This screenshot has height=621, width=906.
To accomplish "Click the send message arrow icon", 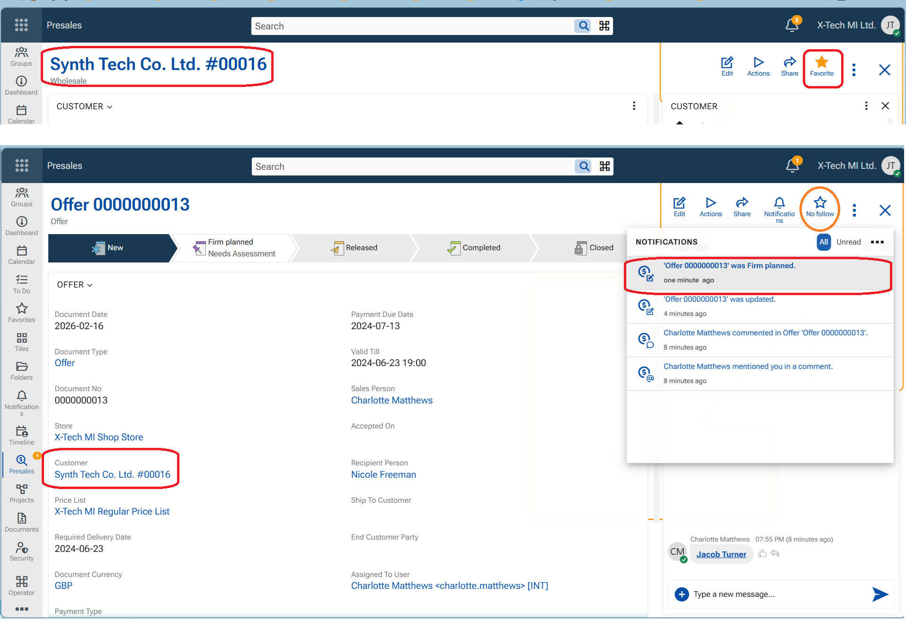I will (879, 594).
